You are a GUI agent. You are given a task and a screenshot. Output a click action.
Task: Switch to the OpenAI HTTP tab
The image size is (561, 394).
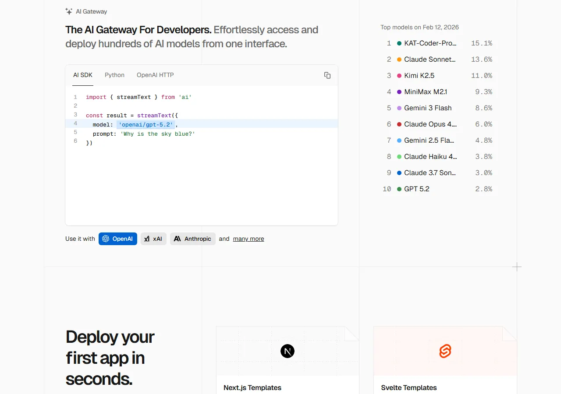coord(155,75)
